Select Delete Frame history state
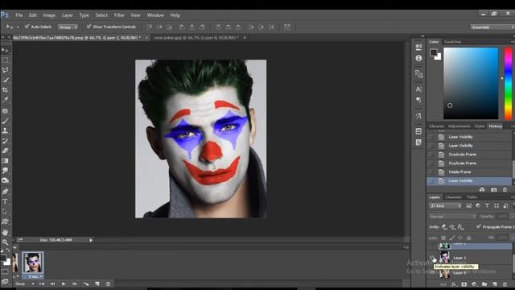 tap(469, 172)
